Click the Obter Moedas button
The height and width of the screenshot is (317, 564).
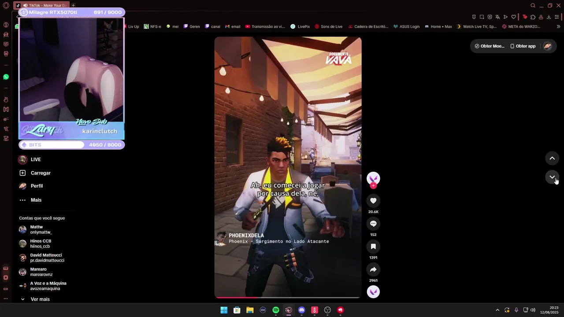(489, 46)
